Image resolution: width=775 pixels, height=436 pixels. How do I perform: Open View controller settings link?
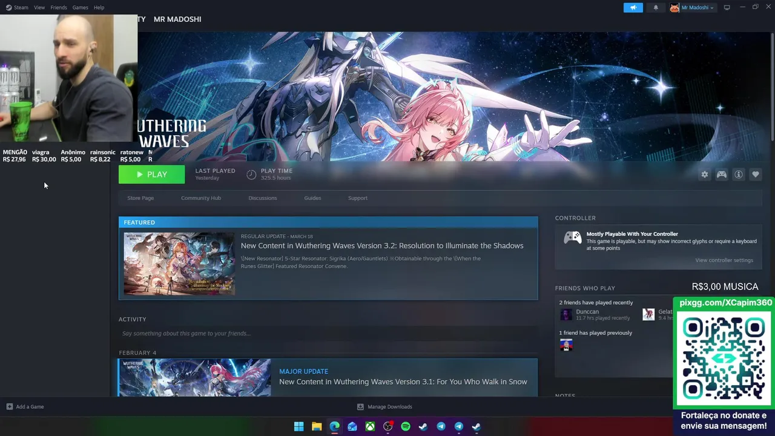(x=724, y=260)
